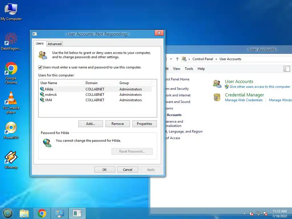292x219 pixels.
Task: Launch Winamp from the desktop
Action: tap(11, 160)
